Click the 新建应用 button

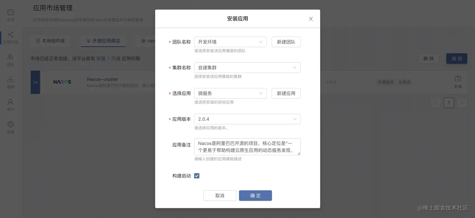[x=286, y=93]
